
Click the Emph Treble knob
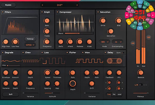(47, 31)
